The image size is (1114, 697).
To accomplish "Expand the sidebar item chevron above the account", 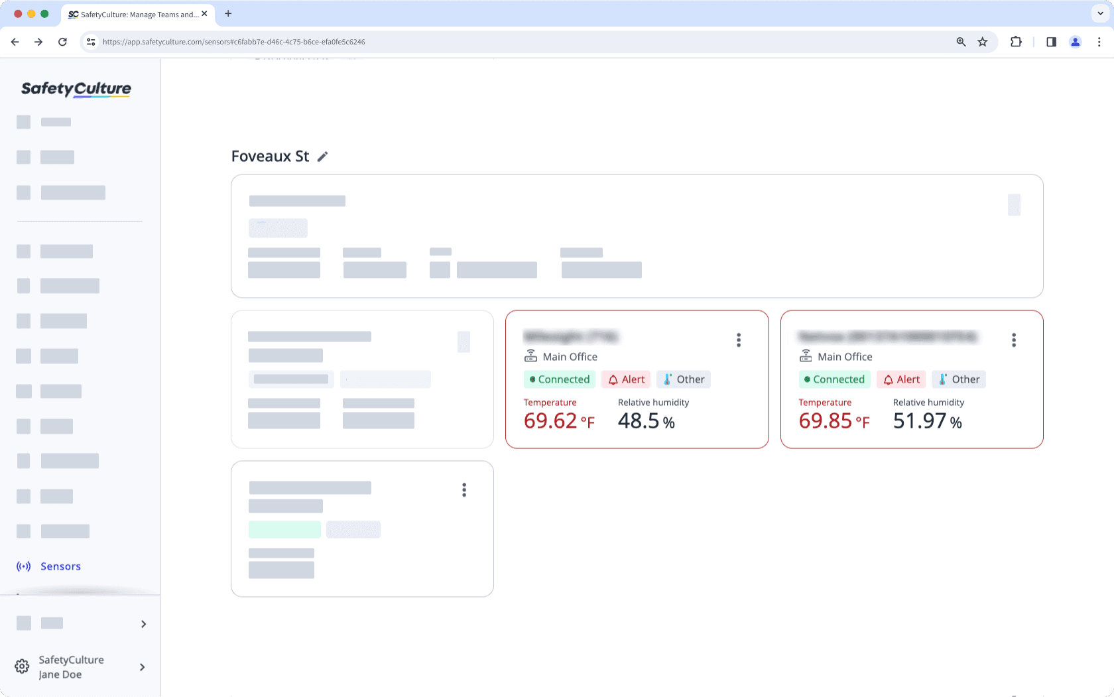I will point(143,624).
